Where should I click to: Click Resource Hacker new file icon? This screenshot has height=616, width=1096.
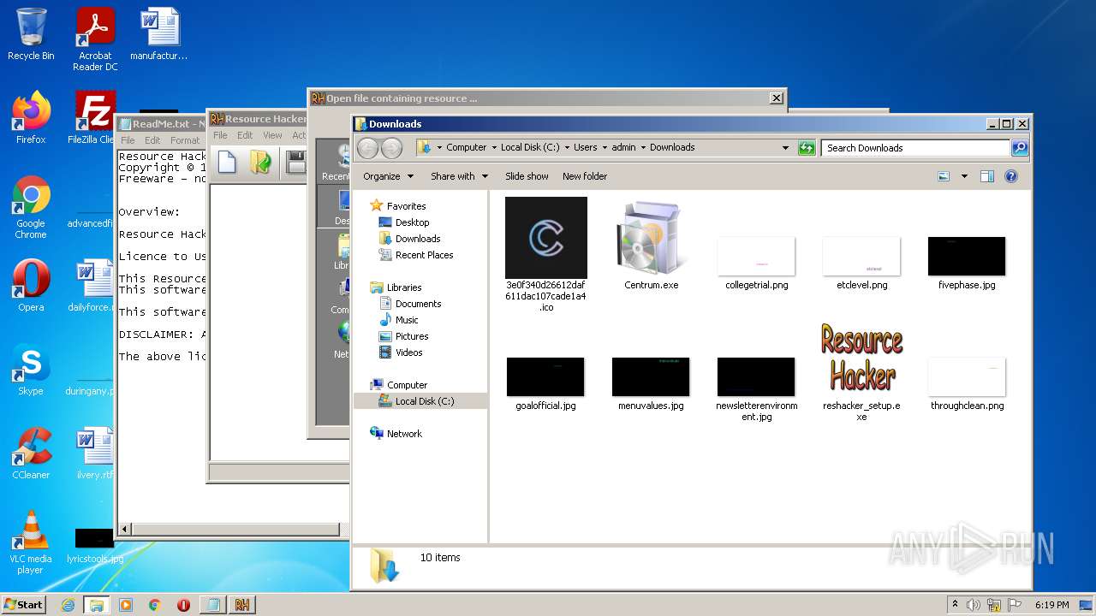226,162
